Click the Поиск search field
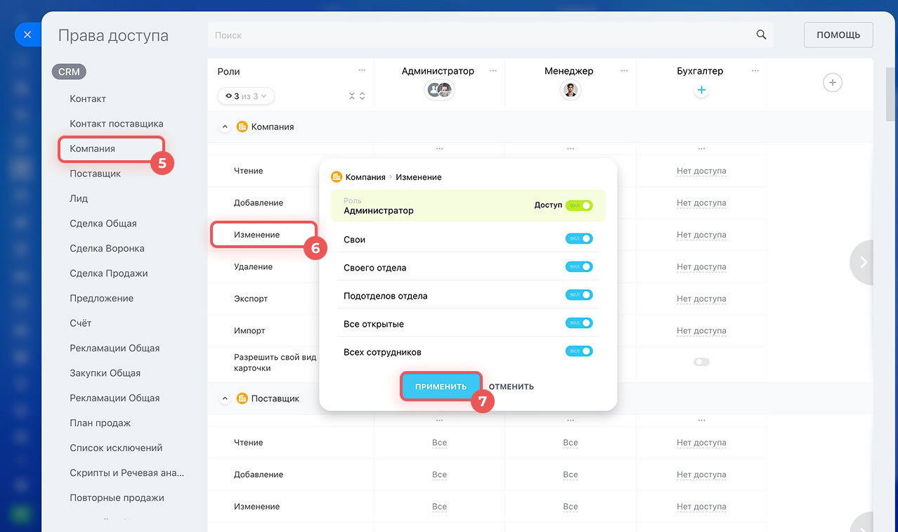Image resolution: width=898 pixels, height=532 pixels. (478, 35)
